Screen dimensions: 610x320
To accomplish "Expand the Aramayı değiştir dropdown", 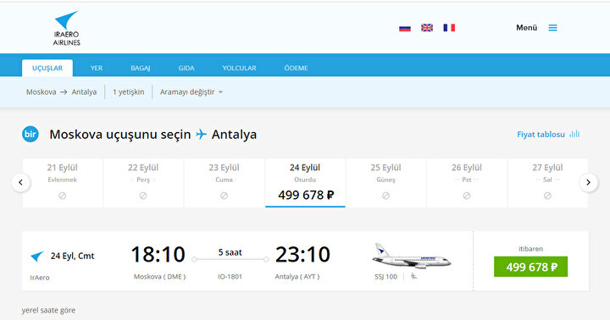I will 191,92.
